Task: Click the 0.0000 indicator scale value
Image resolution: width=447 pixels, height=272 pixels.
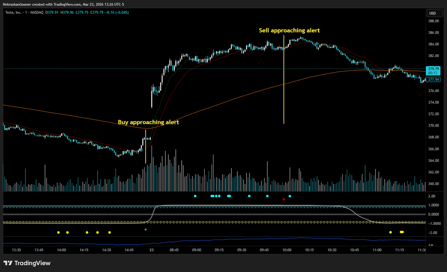Action: point(434,214)
